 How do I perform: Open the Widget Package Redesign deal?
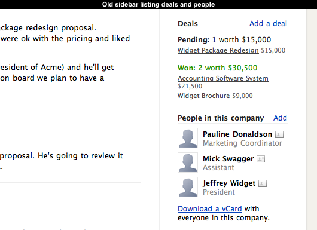218,50
